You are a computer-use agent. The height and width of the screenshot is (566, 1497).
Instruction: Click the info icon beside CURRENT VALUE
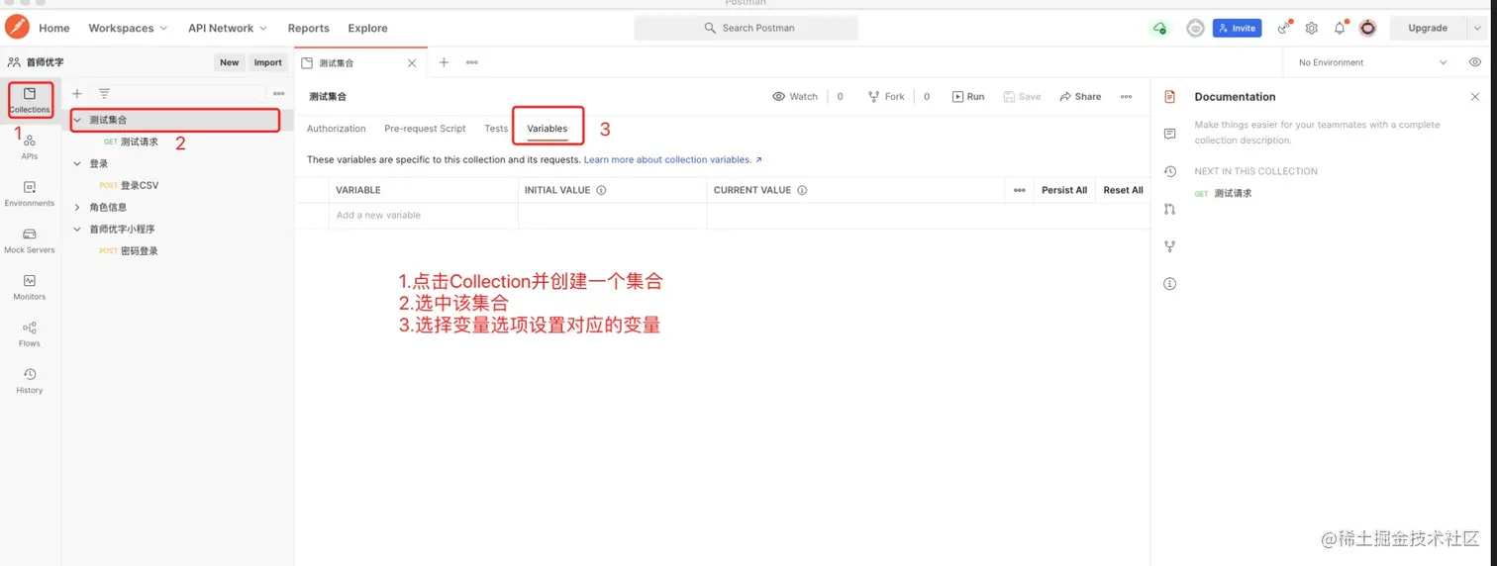tap(802, 190)
